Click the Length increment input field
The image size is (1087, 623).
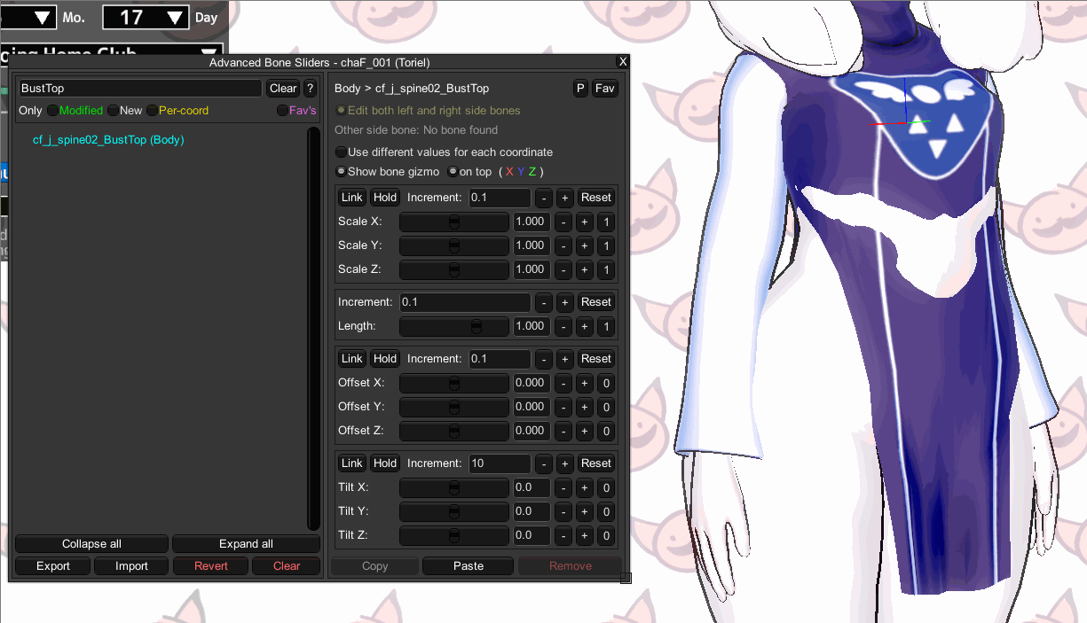tap(465, 302)
